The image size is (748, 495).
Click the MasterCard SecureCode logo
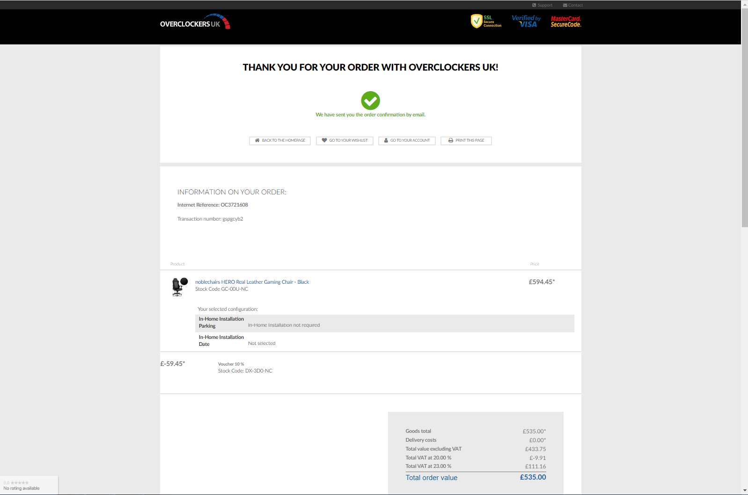click(x=566, y=22)
